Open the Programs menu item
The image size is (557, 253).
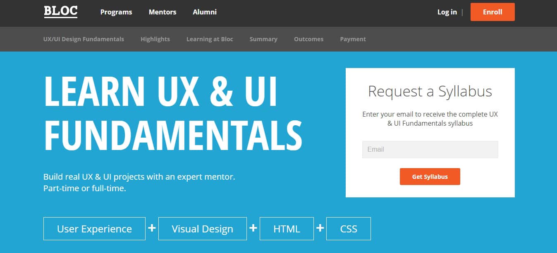coord(116,12)
